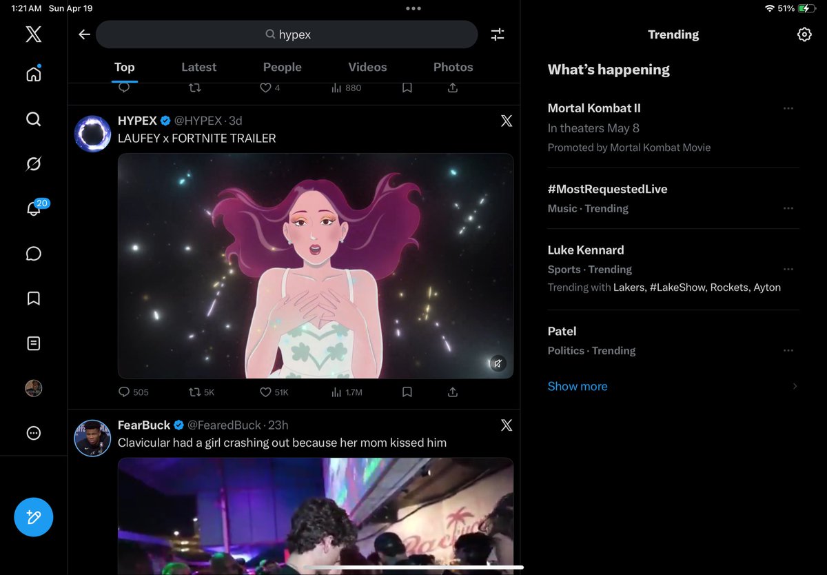Reply to HYPEX post with 505 replies
The width and height of the screenshot is (827, 575).
(x=134, y=392)
